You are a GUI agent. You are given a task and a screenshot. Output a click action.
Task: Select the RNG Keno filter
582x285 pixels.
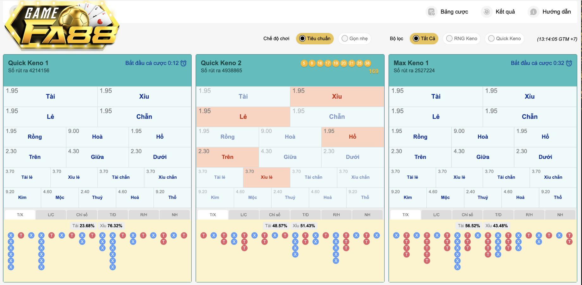click(x=461, y=39)
